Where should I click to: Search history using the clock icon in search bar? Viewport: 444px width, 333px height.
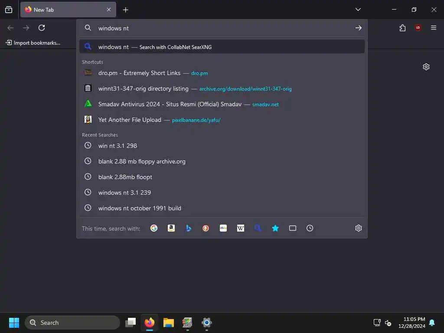click(310, 228)
